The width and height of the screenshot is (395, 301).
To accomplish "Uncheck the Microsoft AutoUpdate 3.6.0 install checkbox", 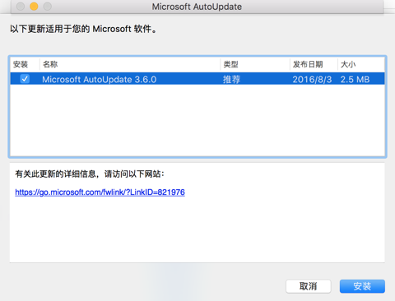I will 25,79.
